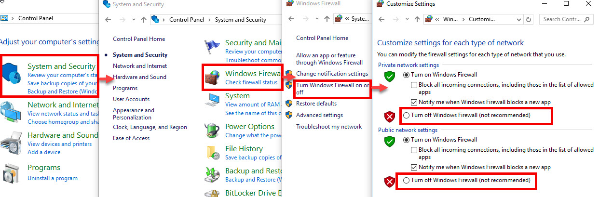This screenshot has height=197, width=599.
Task: Click Turn Windows Firewall on or off link
Action: pos(333,89)
